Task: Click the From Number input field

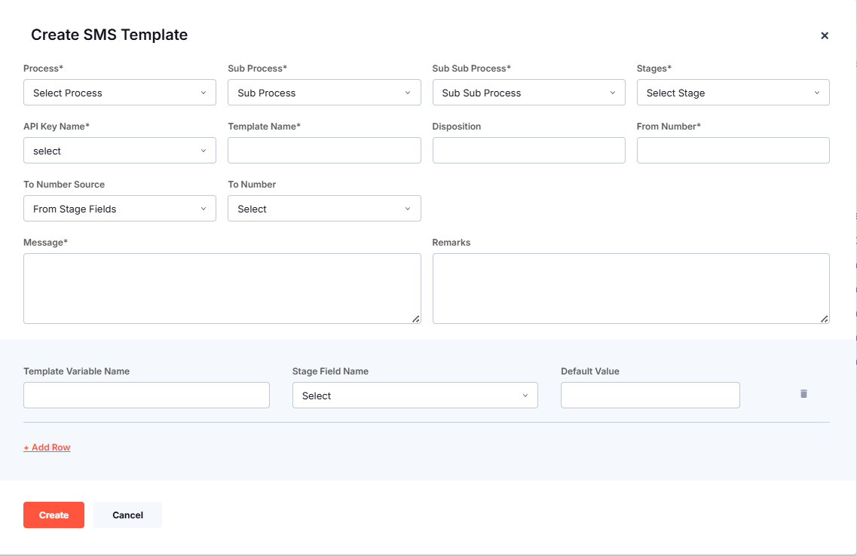Action: point(733,150)
